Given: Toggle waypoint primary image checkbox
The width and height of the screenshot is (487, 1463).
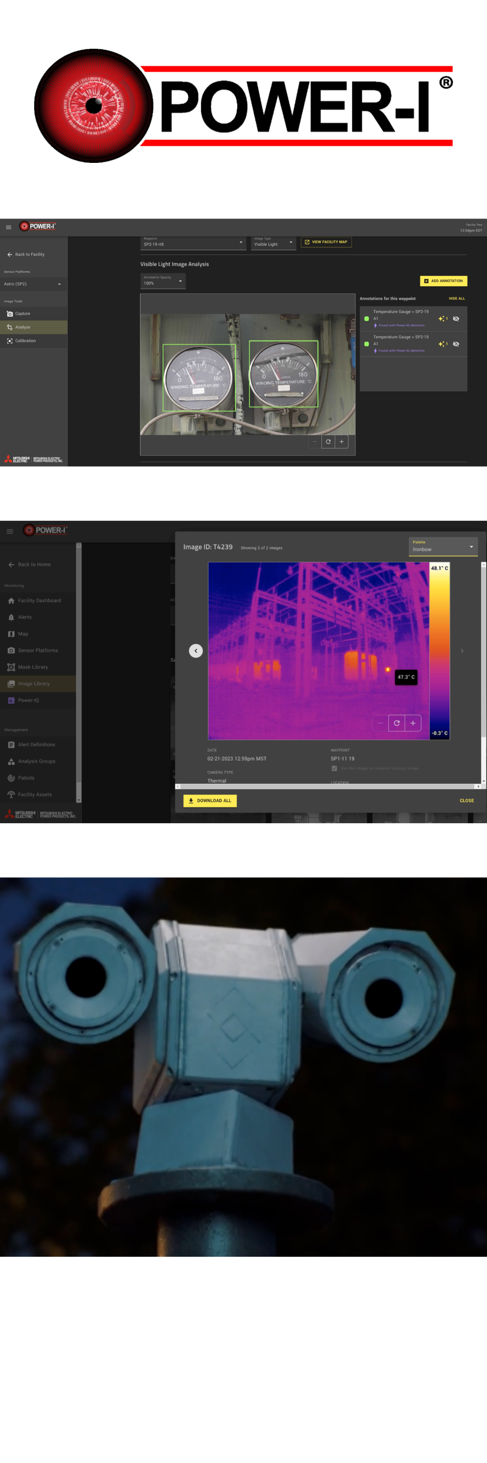Looking at the screenshot, I should coord(335,769).
